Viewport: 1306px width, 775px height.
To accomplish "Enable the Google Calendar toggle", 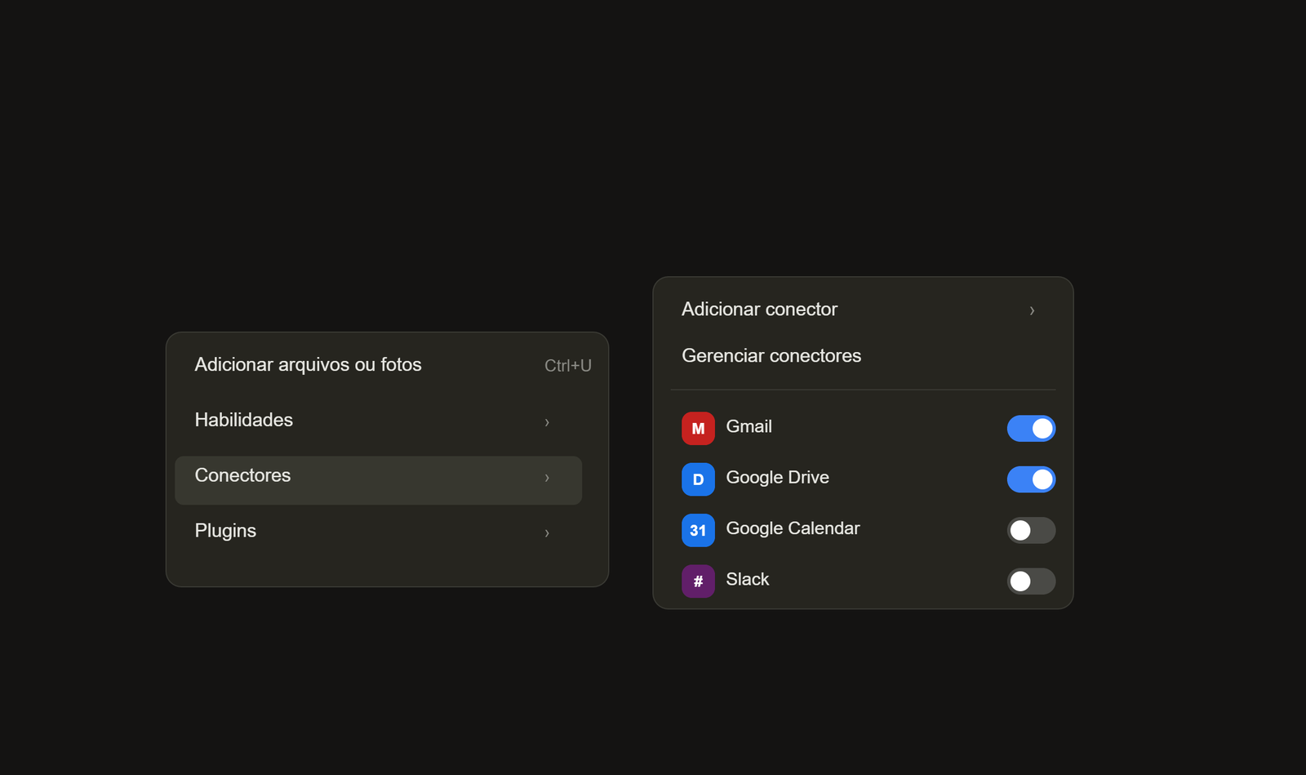I will (1031, 530).
